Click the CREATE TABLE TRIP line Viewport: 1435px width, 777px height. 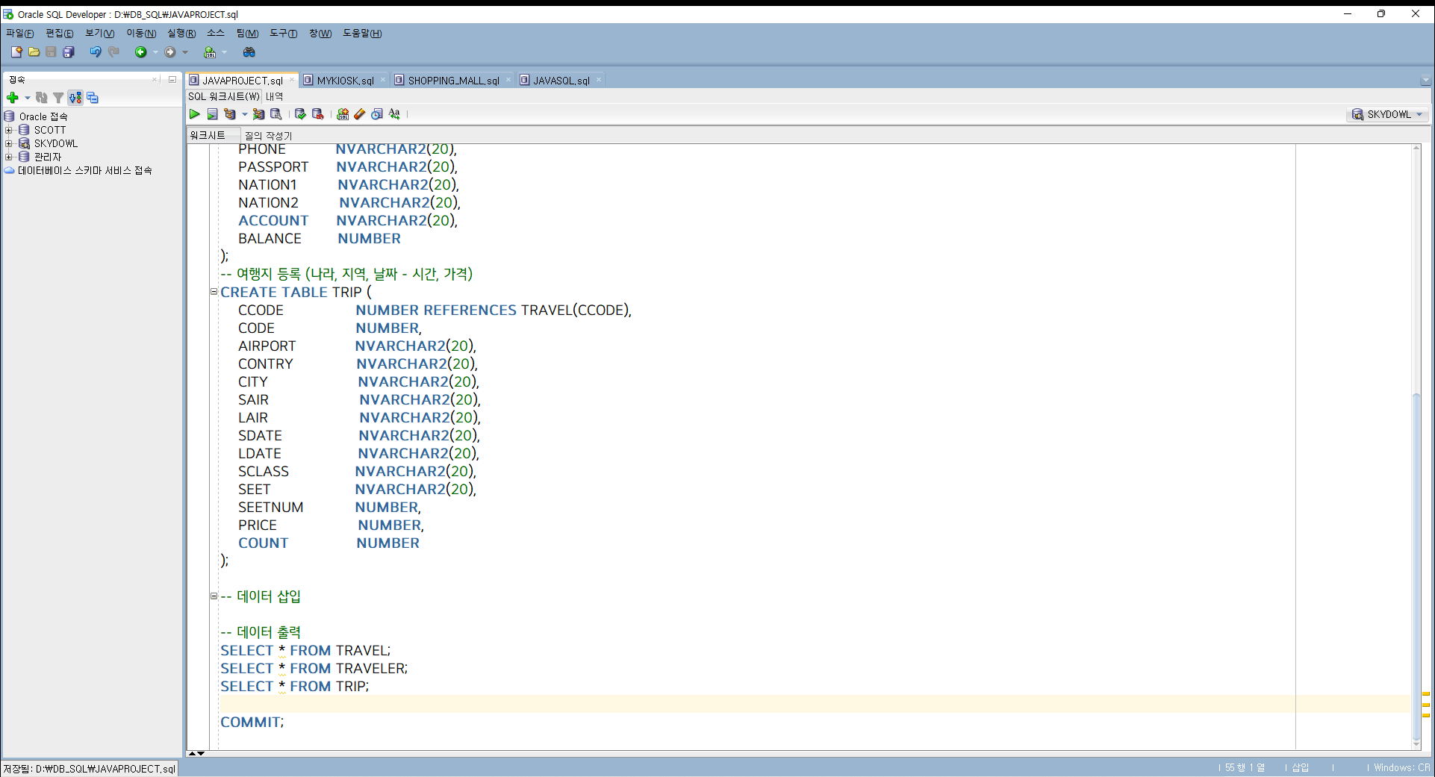(295, 292)
